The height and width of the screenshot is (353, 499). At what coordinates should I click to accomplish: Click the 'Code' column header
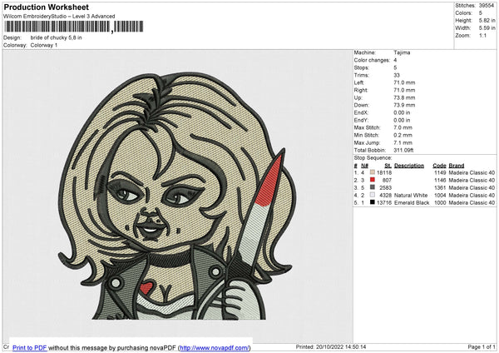[x=439, y=166]
